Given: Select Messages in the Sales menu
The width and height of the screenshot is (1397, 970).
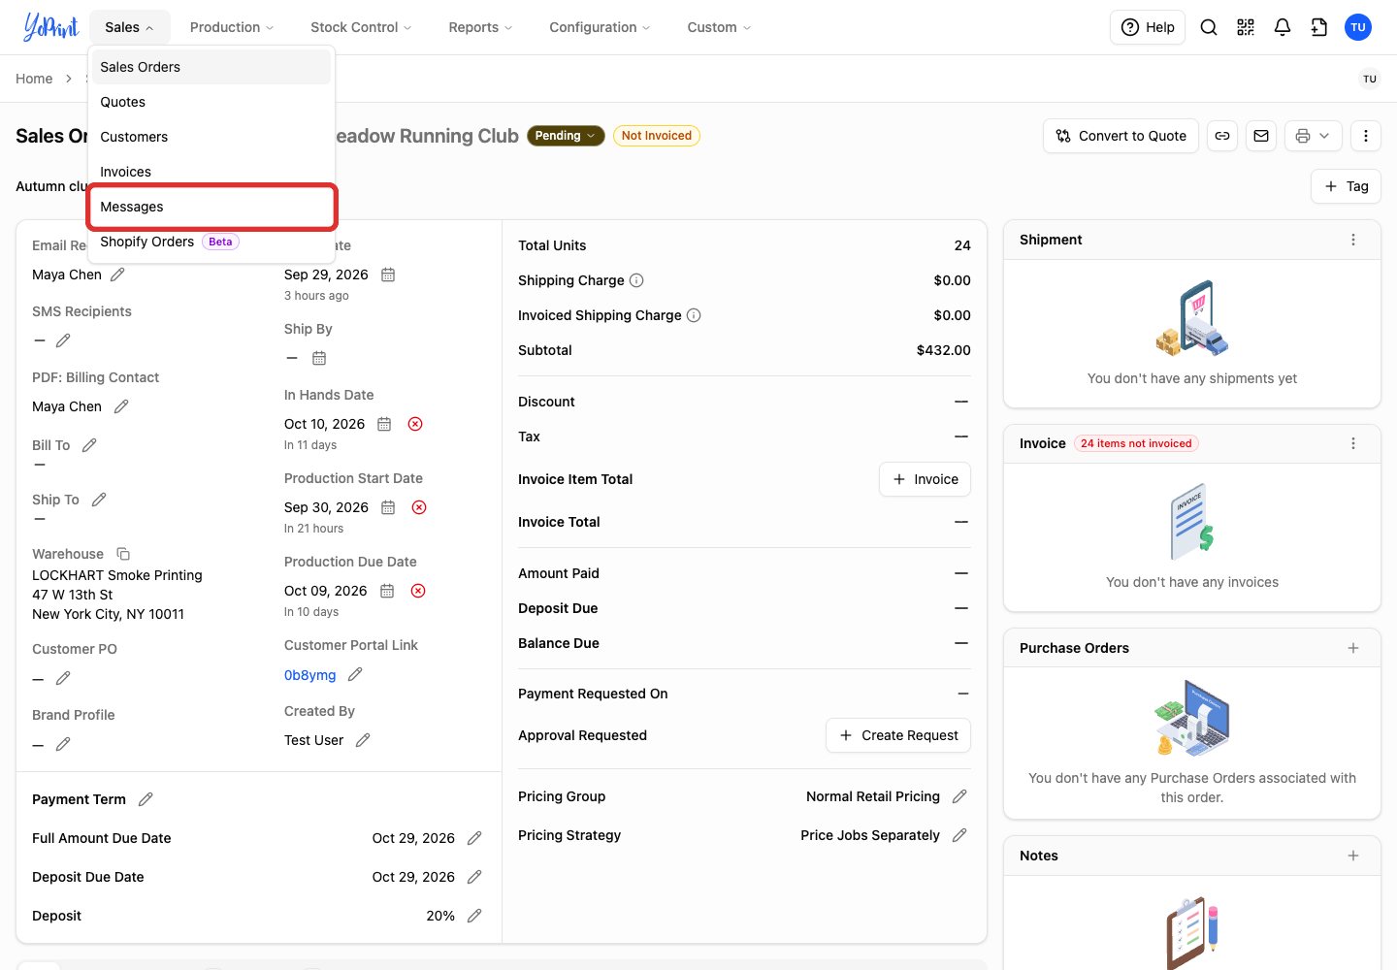Looking at the screenshot, I should (211, 207).
